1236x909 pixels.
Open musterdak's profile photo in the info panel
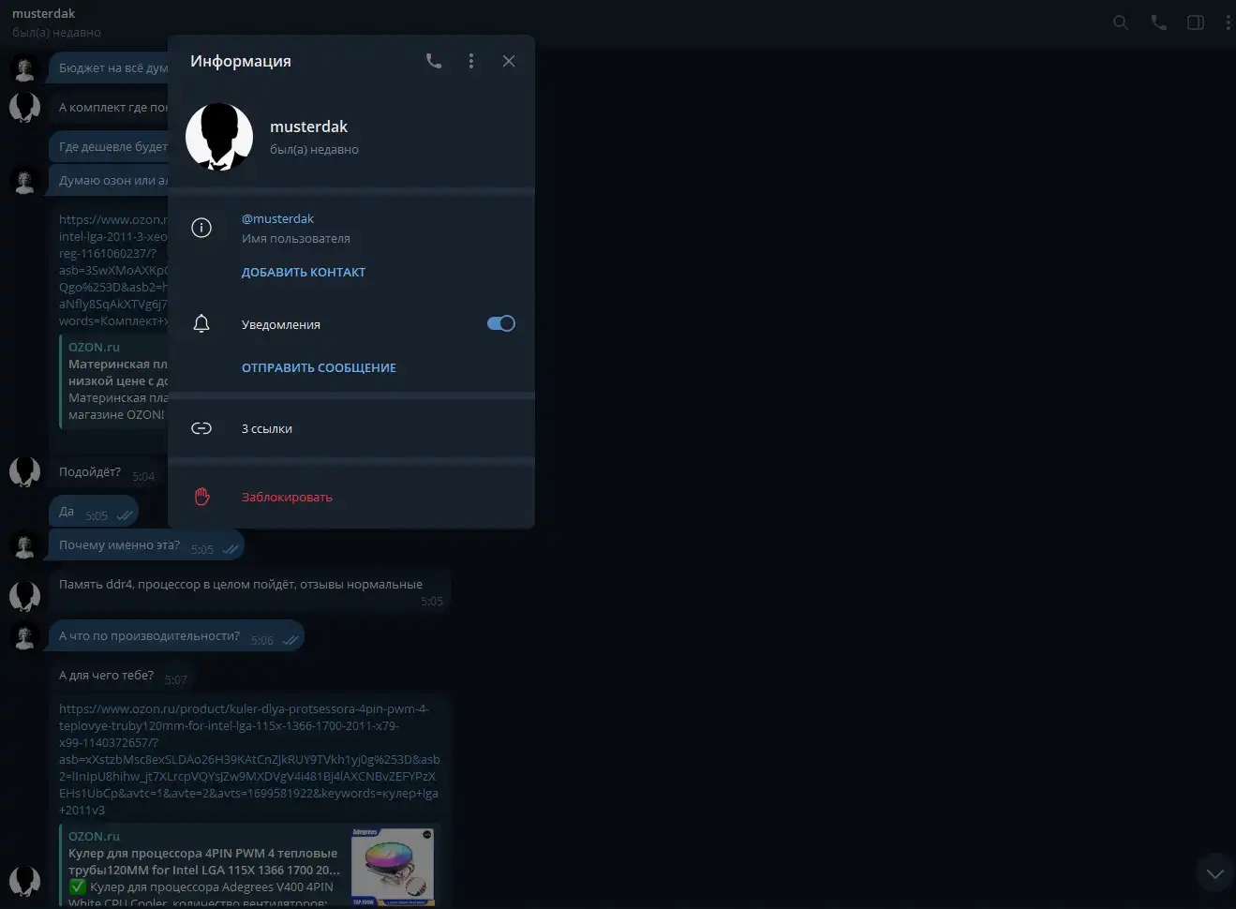219,137
